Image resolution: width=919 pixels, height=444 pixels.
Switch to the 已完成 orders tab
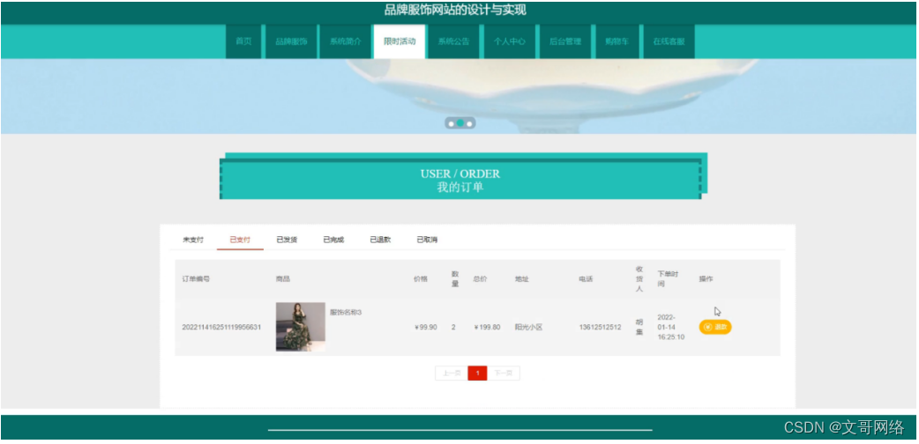coord(333,240)
